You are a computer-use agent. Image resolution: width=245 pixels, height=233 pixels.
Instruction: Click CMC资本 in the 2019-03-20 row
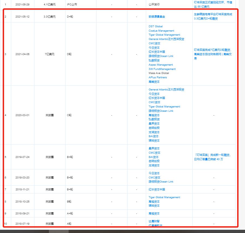[x=155, y=178]
